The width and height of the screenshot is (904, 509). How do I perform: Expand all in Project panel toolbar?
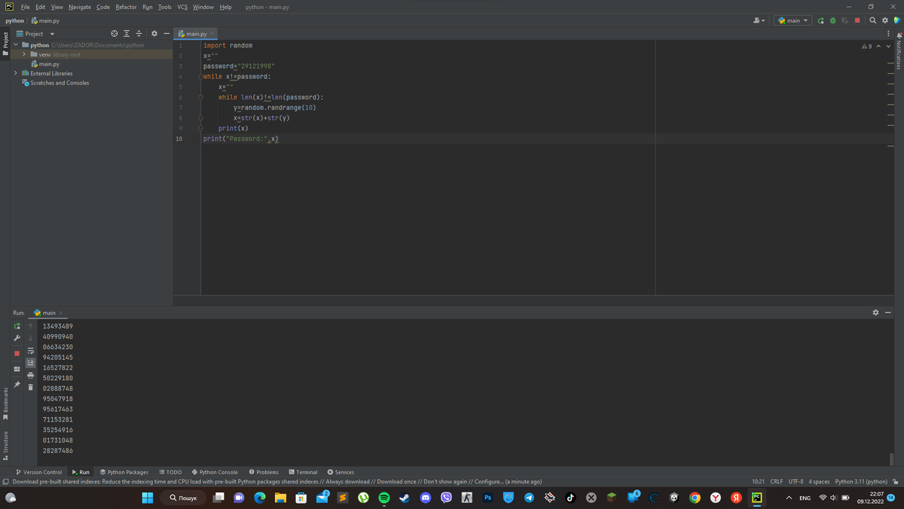[x=127, y=34]
